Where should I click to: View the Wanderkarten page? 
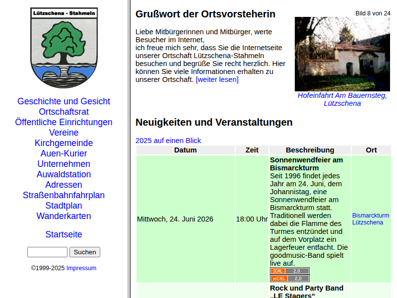(x=64, y=216)
